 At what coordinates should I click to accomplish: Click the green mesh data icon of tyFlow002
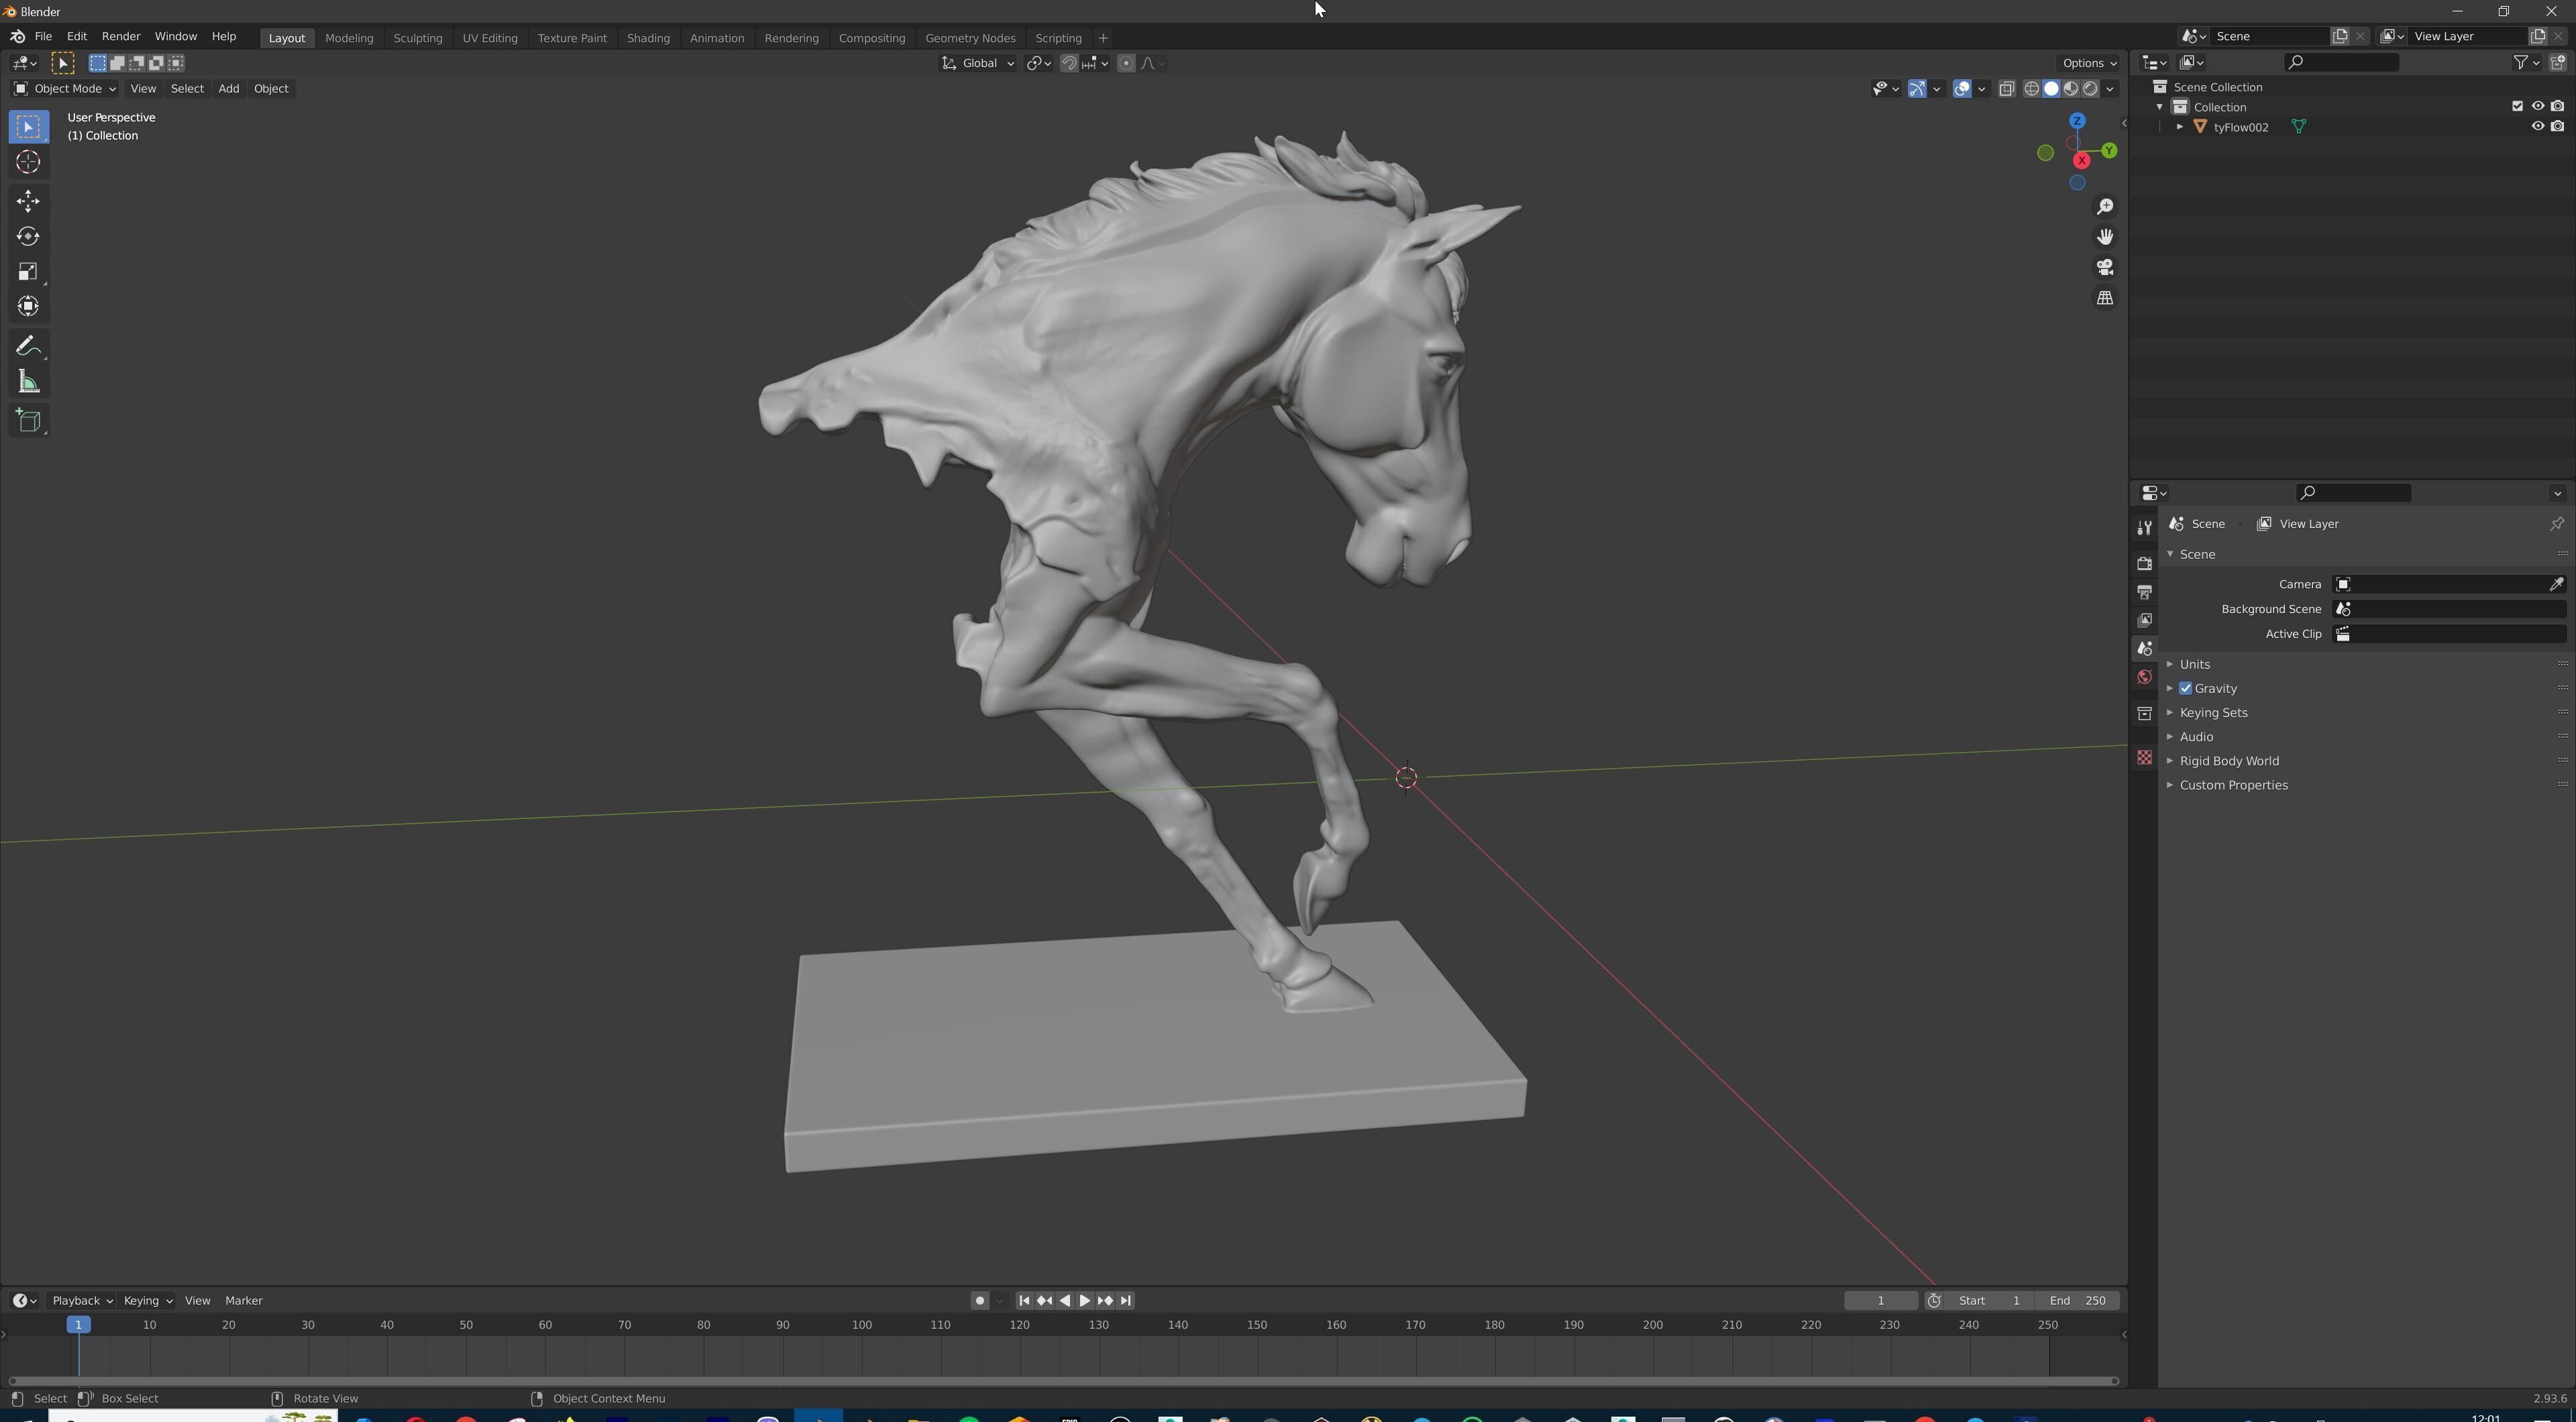pyautogui.click(x=2298, y=127)
